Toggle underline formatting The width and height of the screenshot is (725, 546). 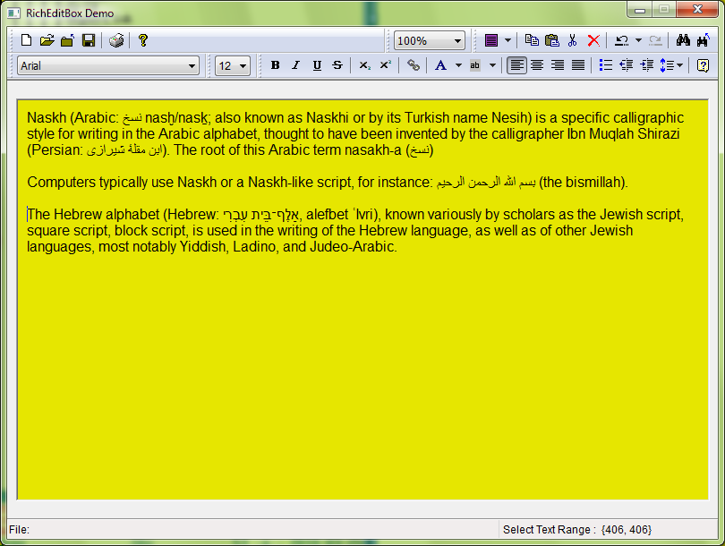(317, 65)
